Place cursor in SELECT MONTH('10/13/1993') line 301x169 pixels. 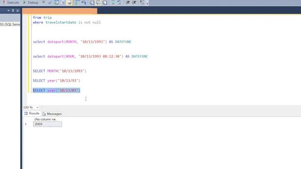coord(60,71)
